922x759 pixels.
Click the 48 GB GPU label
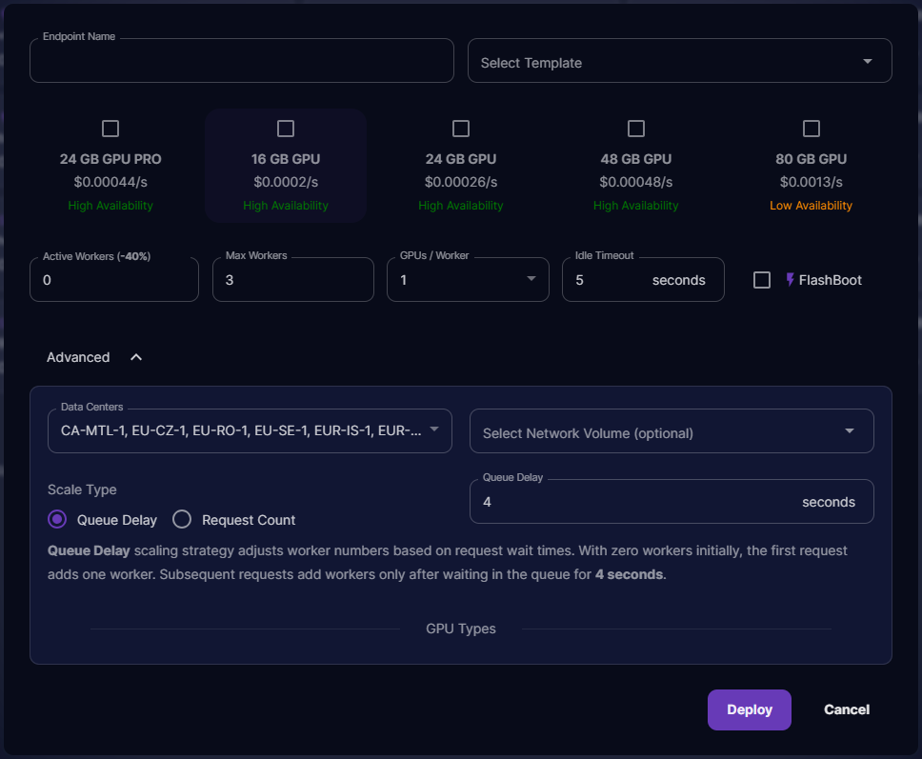pyautogui.click(x=636, y=159)
